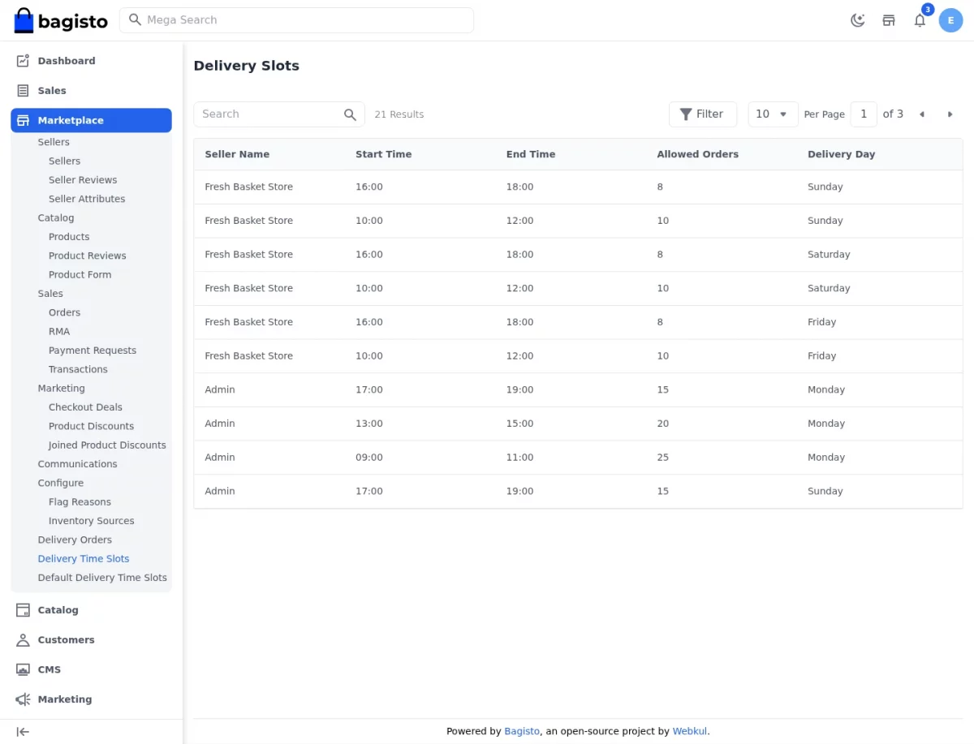
Task: Click the Marketing megaphone sidebar icon
Action: point(23,699)
